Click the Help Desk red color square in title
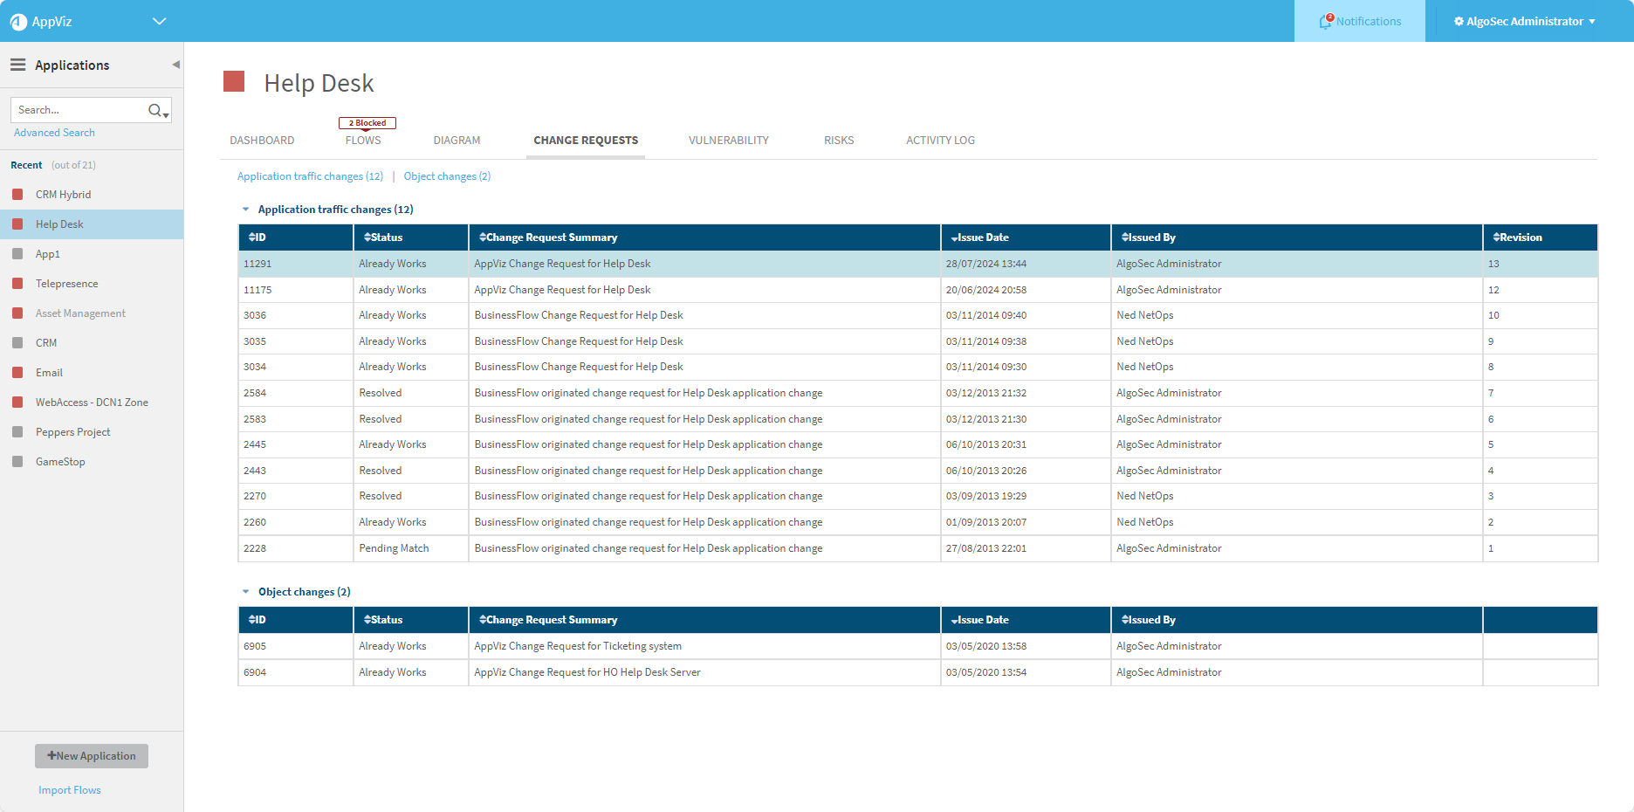Viewport: 1634px width, 812px height. pos(234,82)
